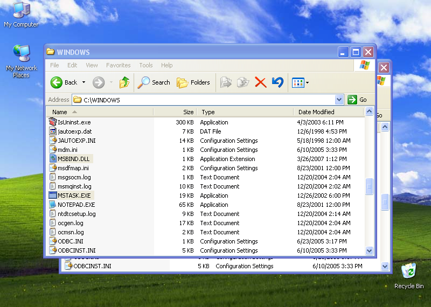Click scroll down arrow in back window
The width and height of the screenshot is (431, 307).
[385, 266]
